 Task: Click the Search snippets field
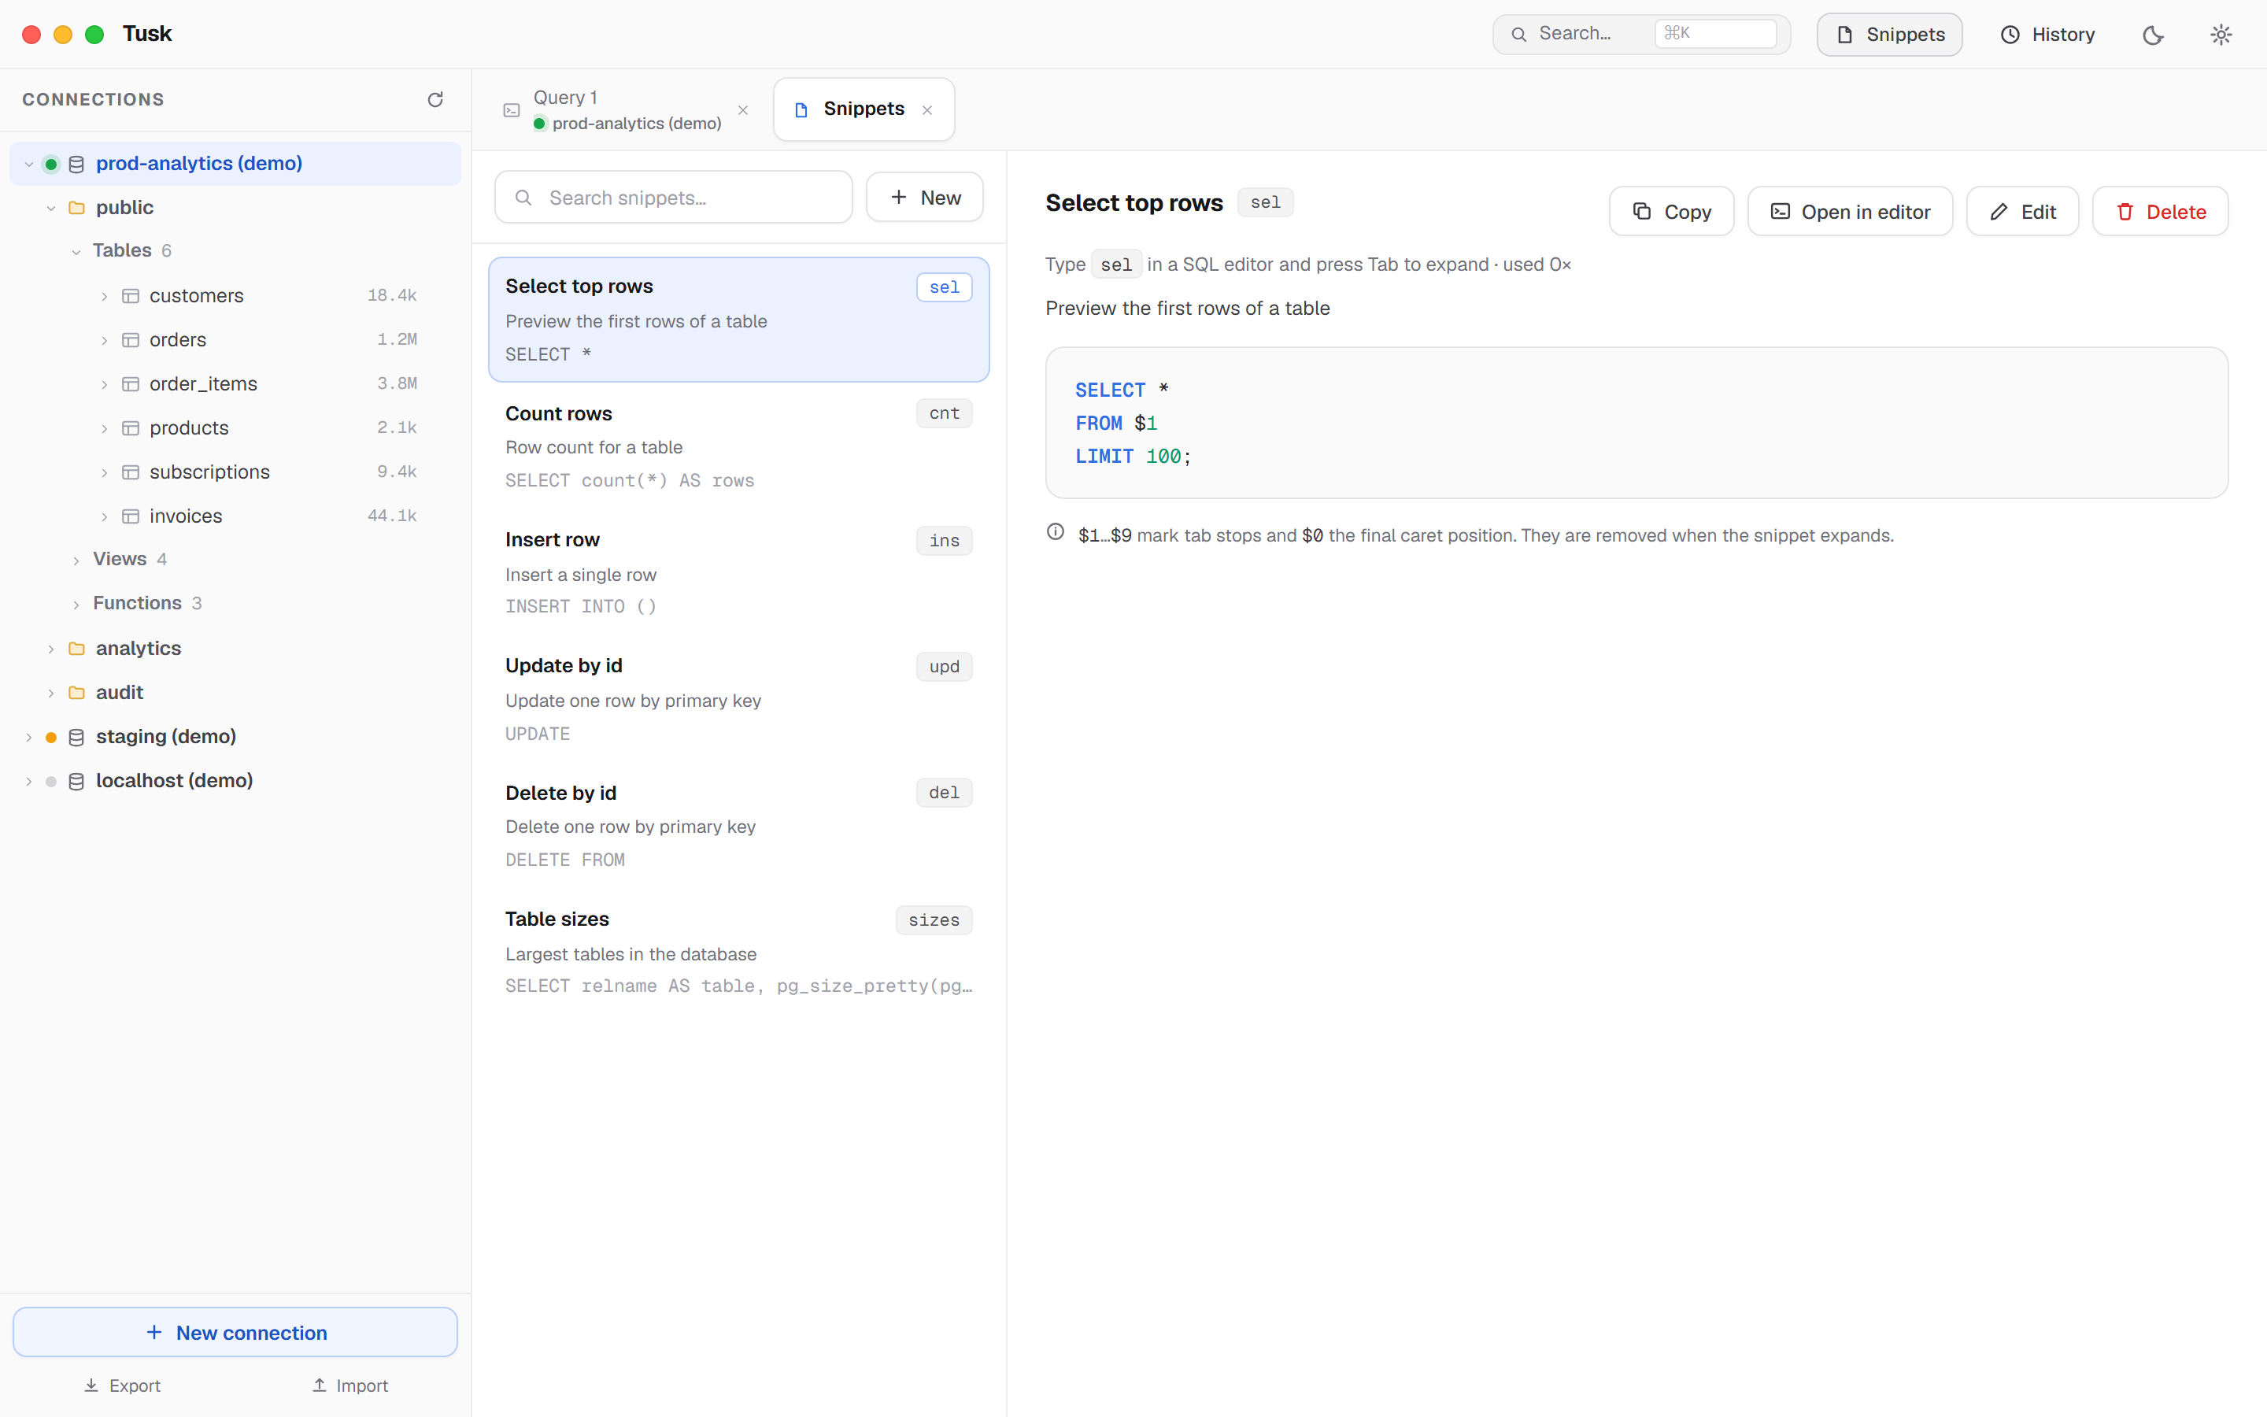[674, 198]
